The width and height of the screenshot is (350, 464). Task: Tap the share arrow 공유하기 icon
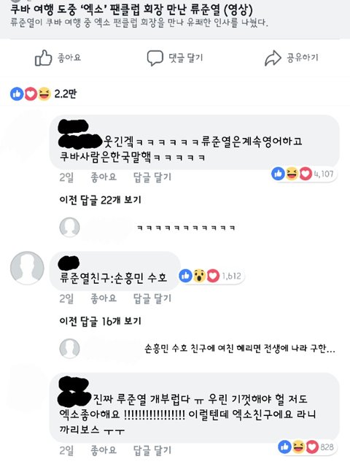(273, 58)
